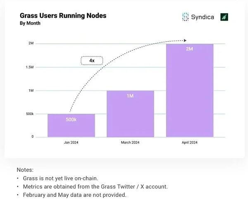Screen dimensions: 248x205
Task: Click the Syndica brand name text
Action: click(202, 17)
